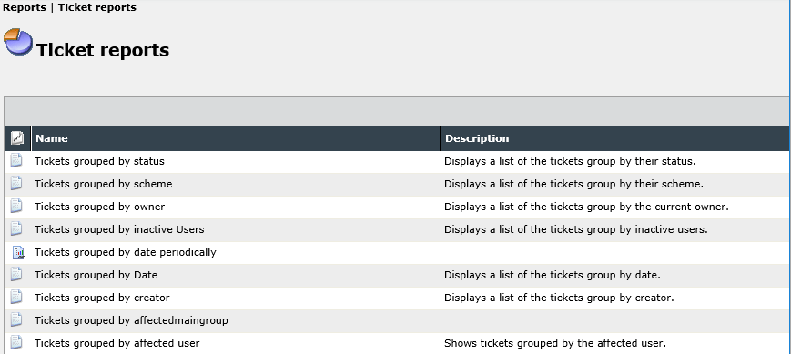
Task: Click the document icon beside Tickets grouped by owner
Action: [x=16, y=207]
